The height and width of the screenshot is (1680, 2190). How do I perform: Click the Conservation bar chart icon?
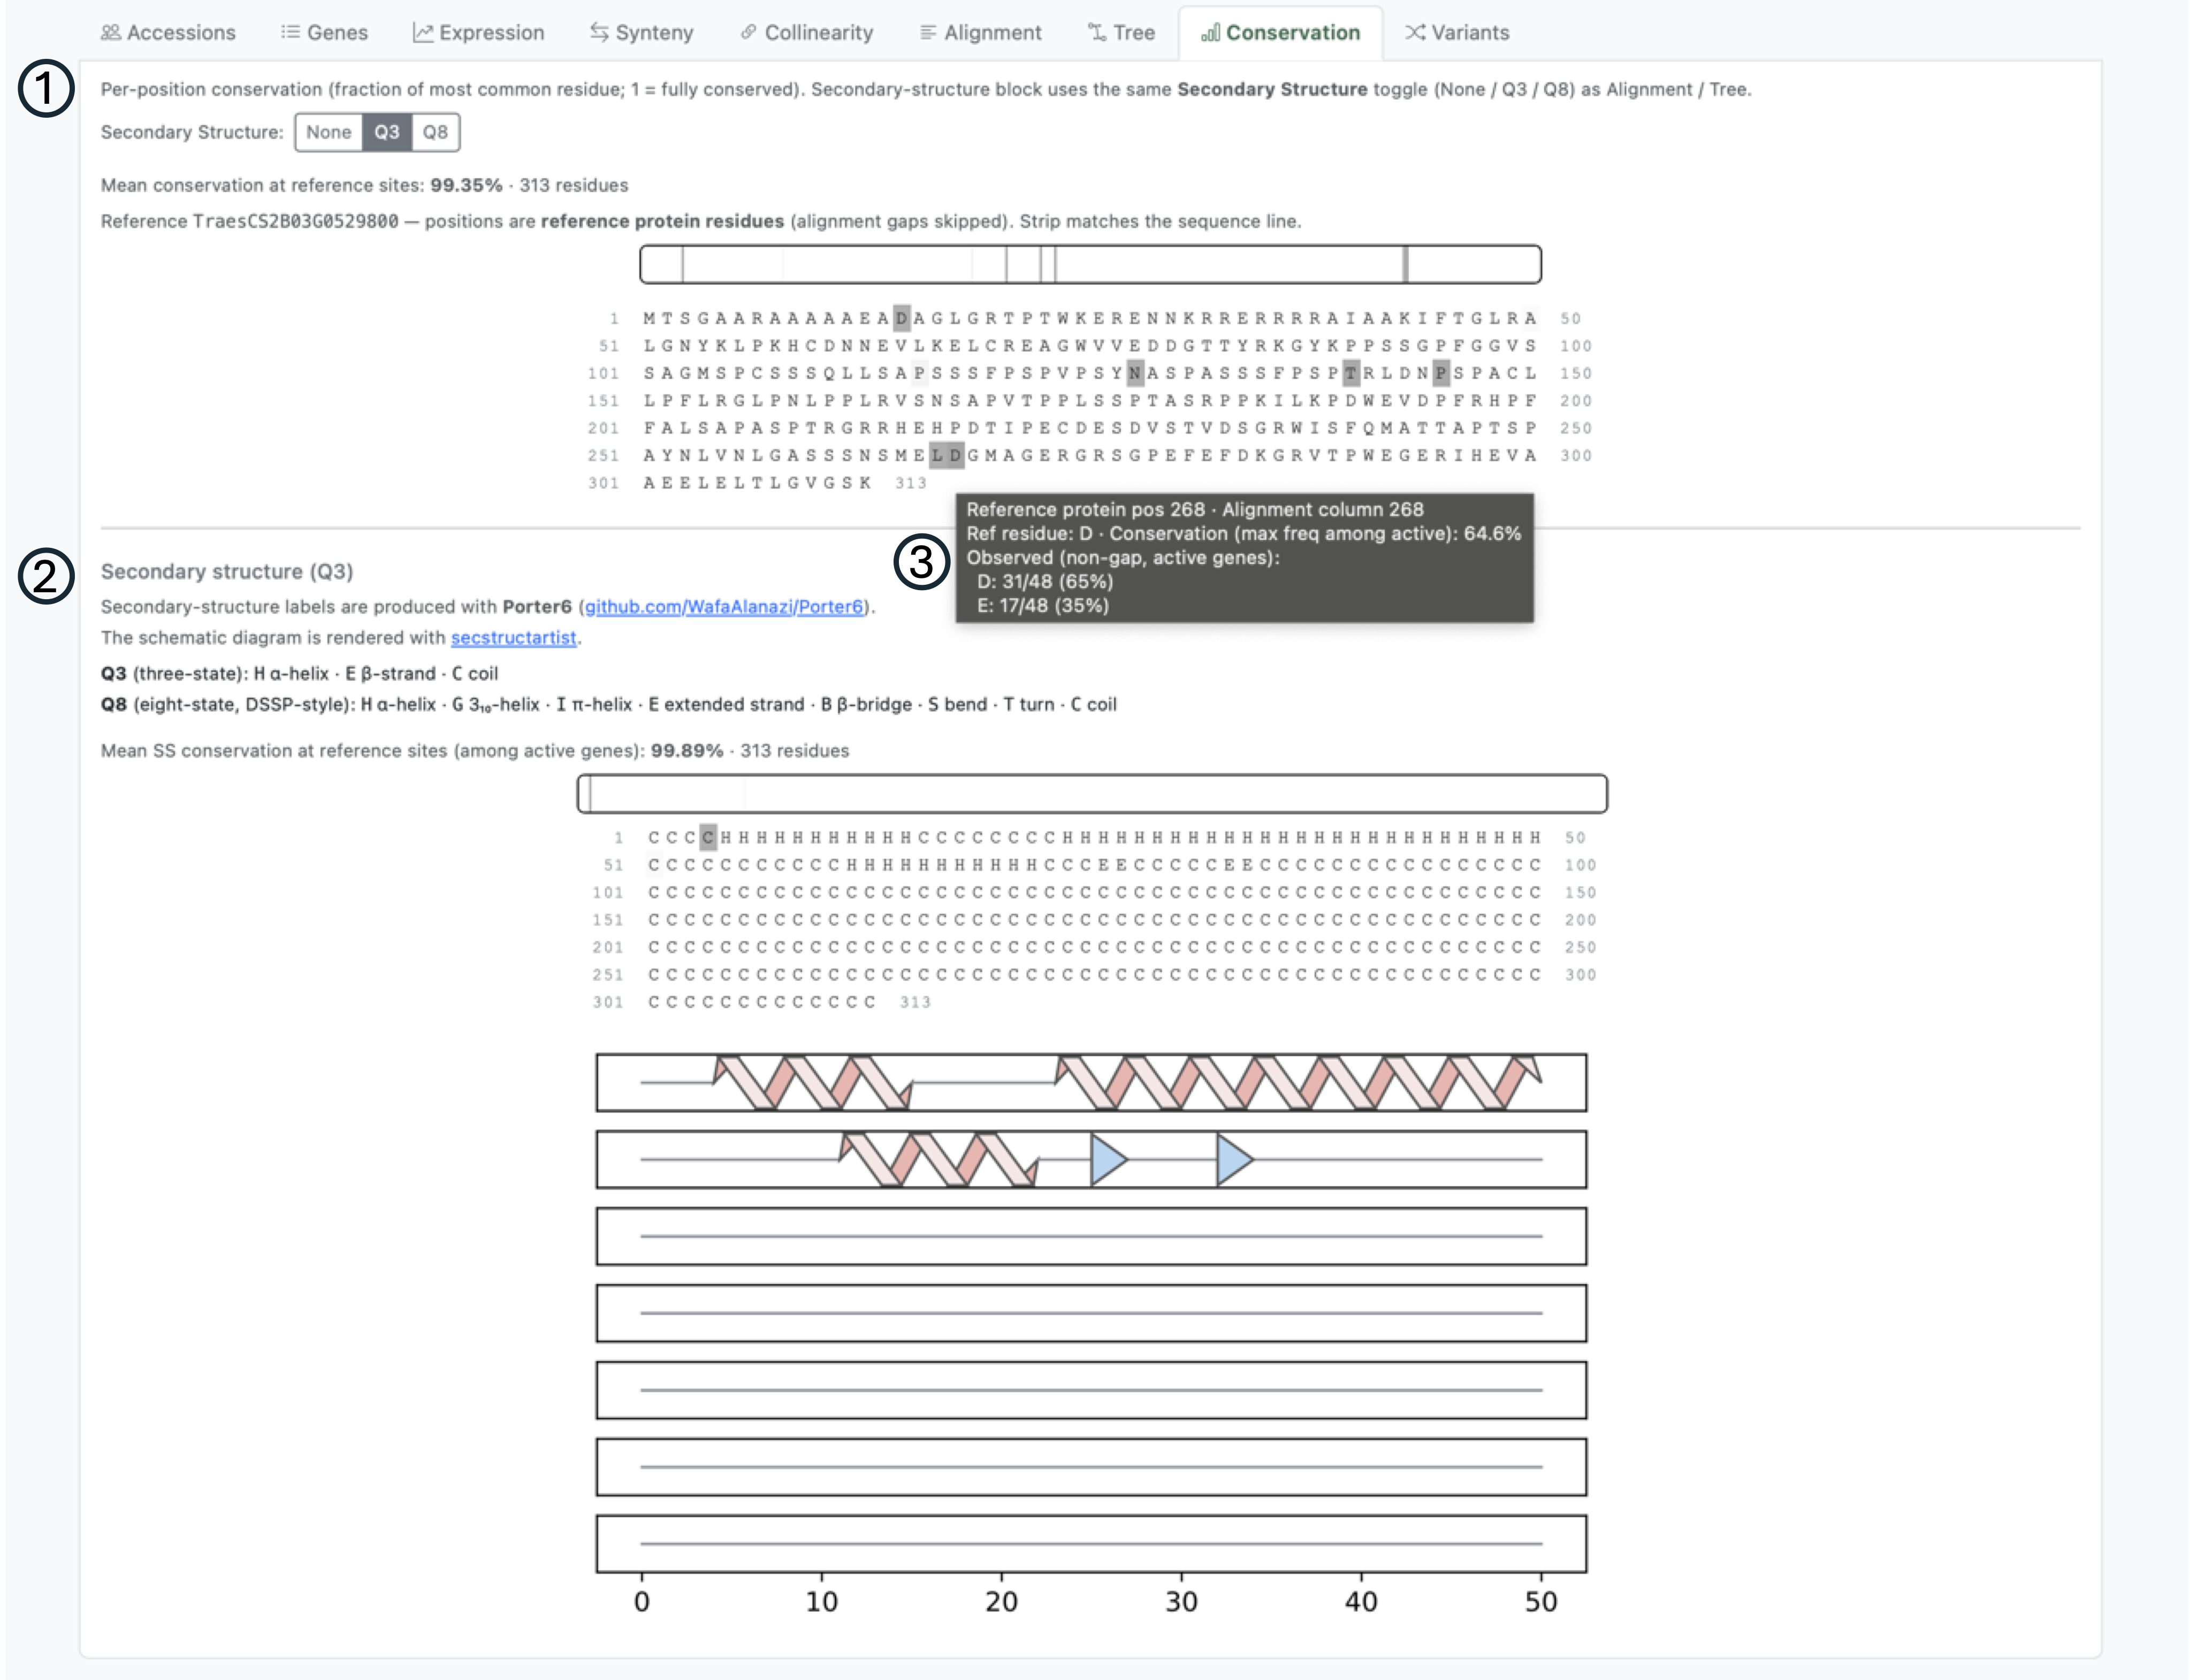[x=1210, y=33]
